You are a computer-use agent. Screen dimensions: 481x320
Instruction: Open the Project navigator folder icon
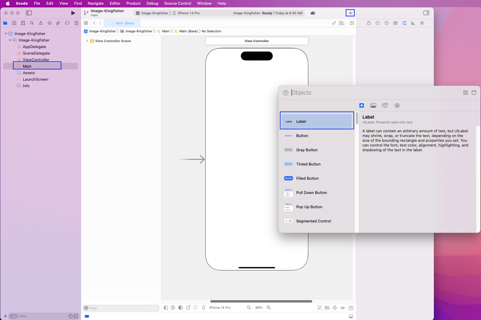coord(5,23)
